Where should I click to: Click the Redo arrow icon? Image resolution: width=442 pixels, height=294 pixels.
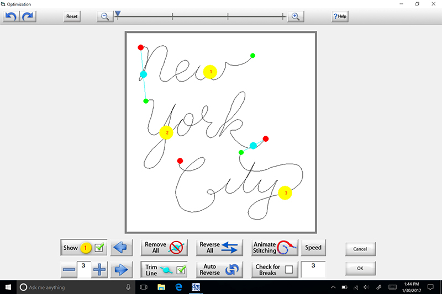[x=28, y=16]
